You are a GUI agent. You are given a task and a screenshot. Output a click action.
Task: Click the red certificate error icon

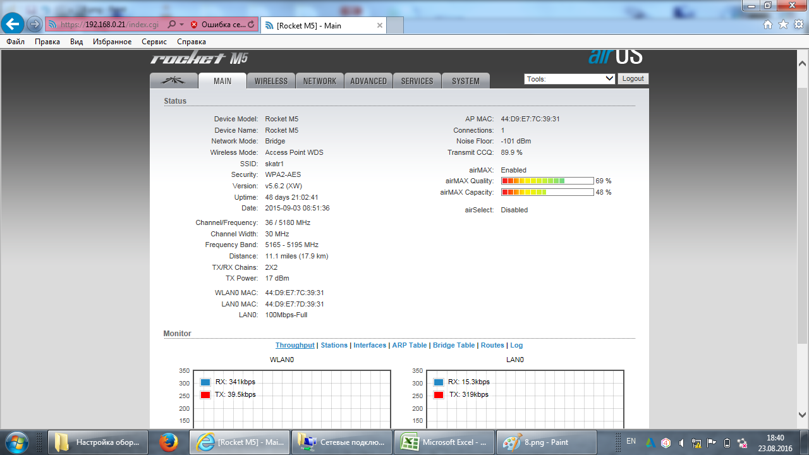tap(194, 25)
